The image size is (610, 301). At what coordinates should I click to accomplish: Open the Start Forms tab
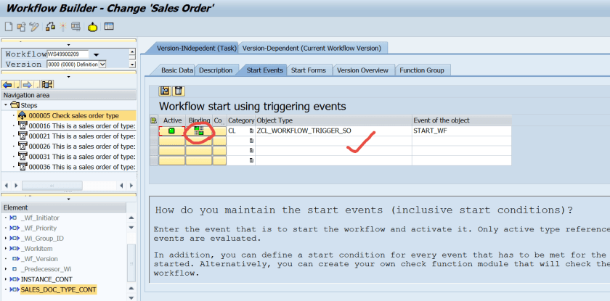pos(309,70)
